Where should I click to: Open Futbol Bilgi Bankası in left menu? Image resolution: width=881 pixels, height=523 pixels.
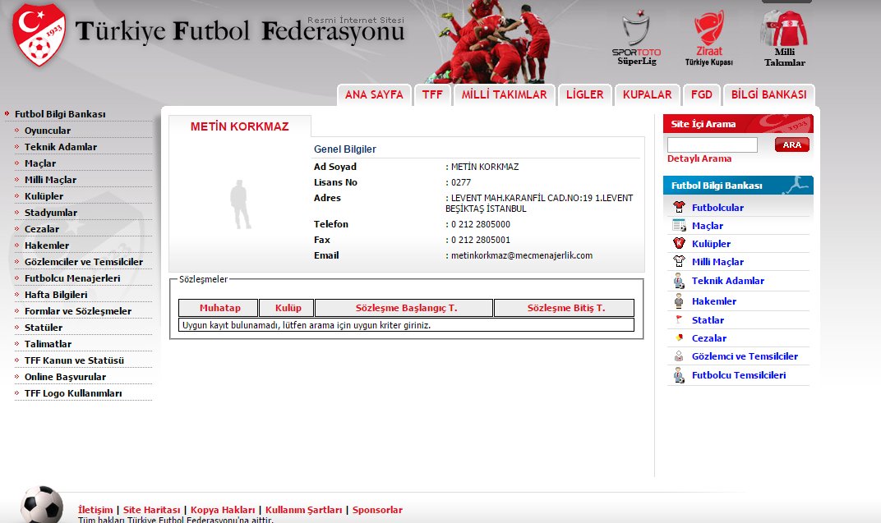click(60, 114)
